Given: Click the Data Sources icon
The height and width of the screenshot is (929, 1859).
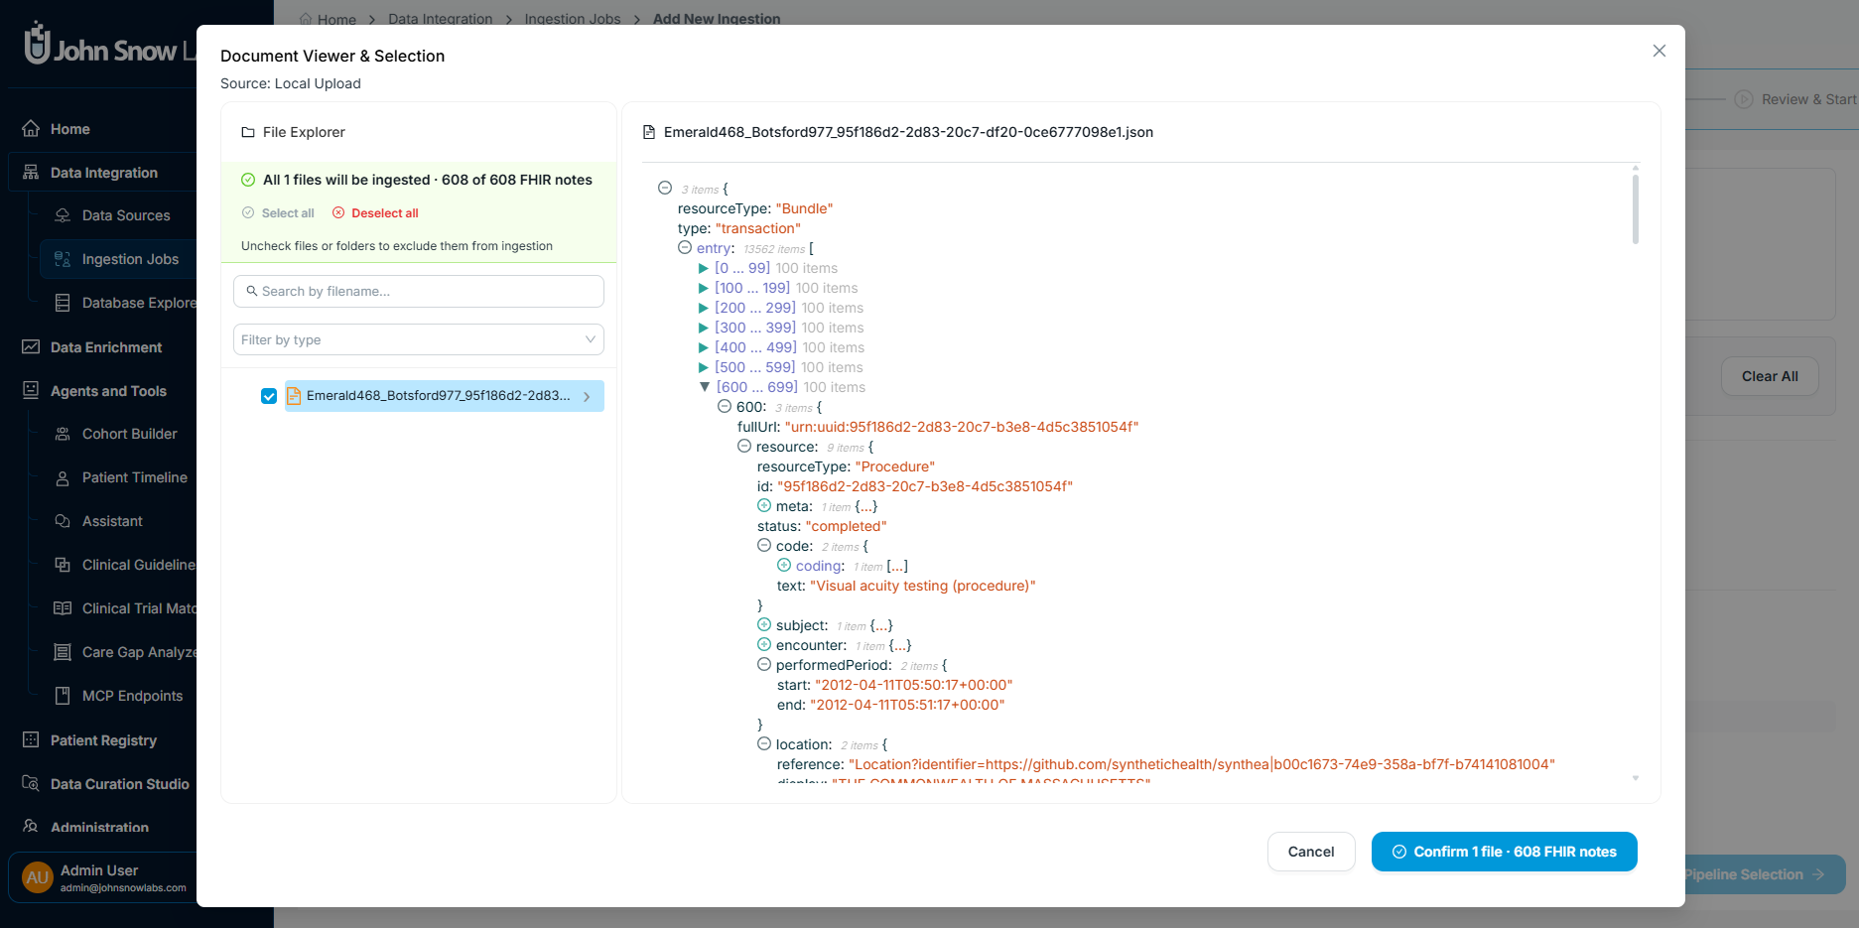Looking at the screenshot, I should (63, 215).
